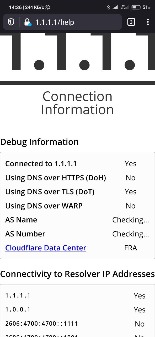Tap the Using DNS over WARP row
155x337 pixels.
coord(77,206)
